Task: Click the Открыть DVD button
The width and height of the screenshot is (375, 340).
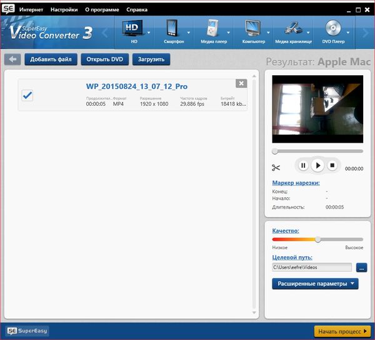Action: pyautogui.click(x=105, y=59)
